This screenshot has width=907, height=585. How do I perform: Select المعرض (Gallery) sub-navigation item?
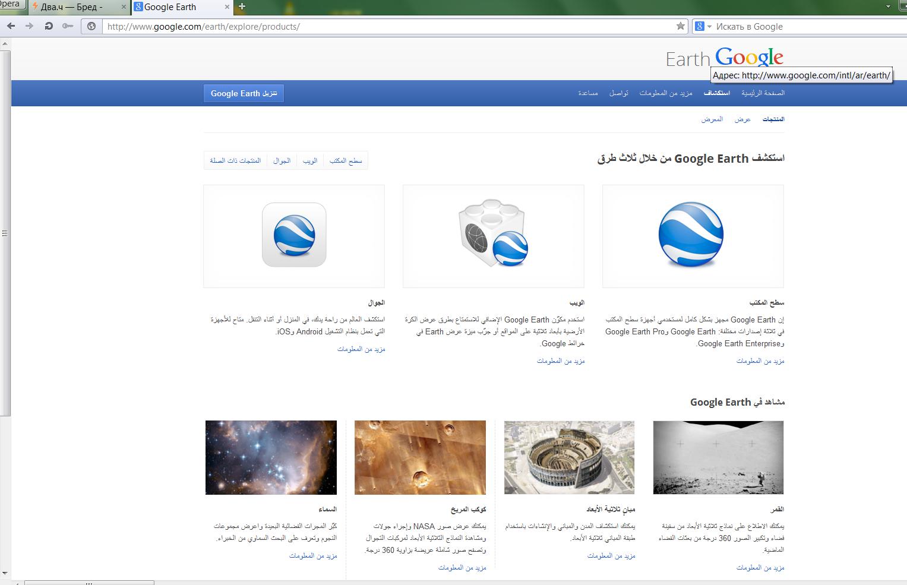point(712,119)
